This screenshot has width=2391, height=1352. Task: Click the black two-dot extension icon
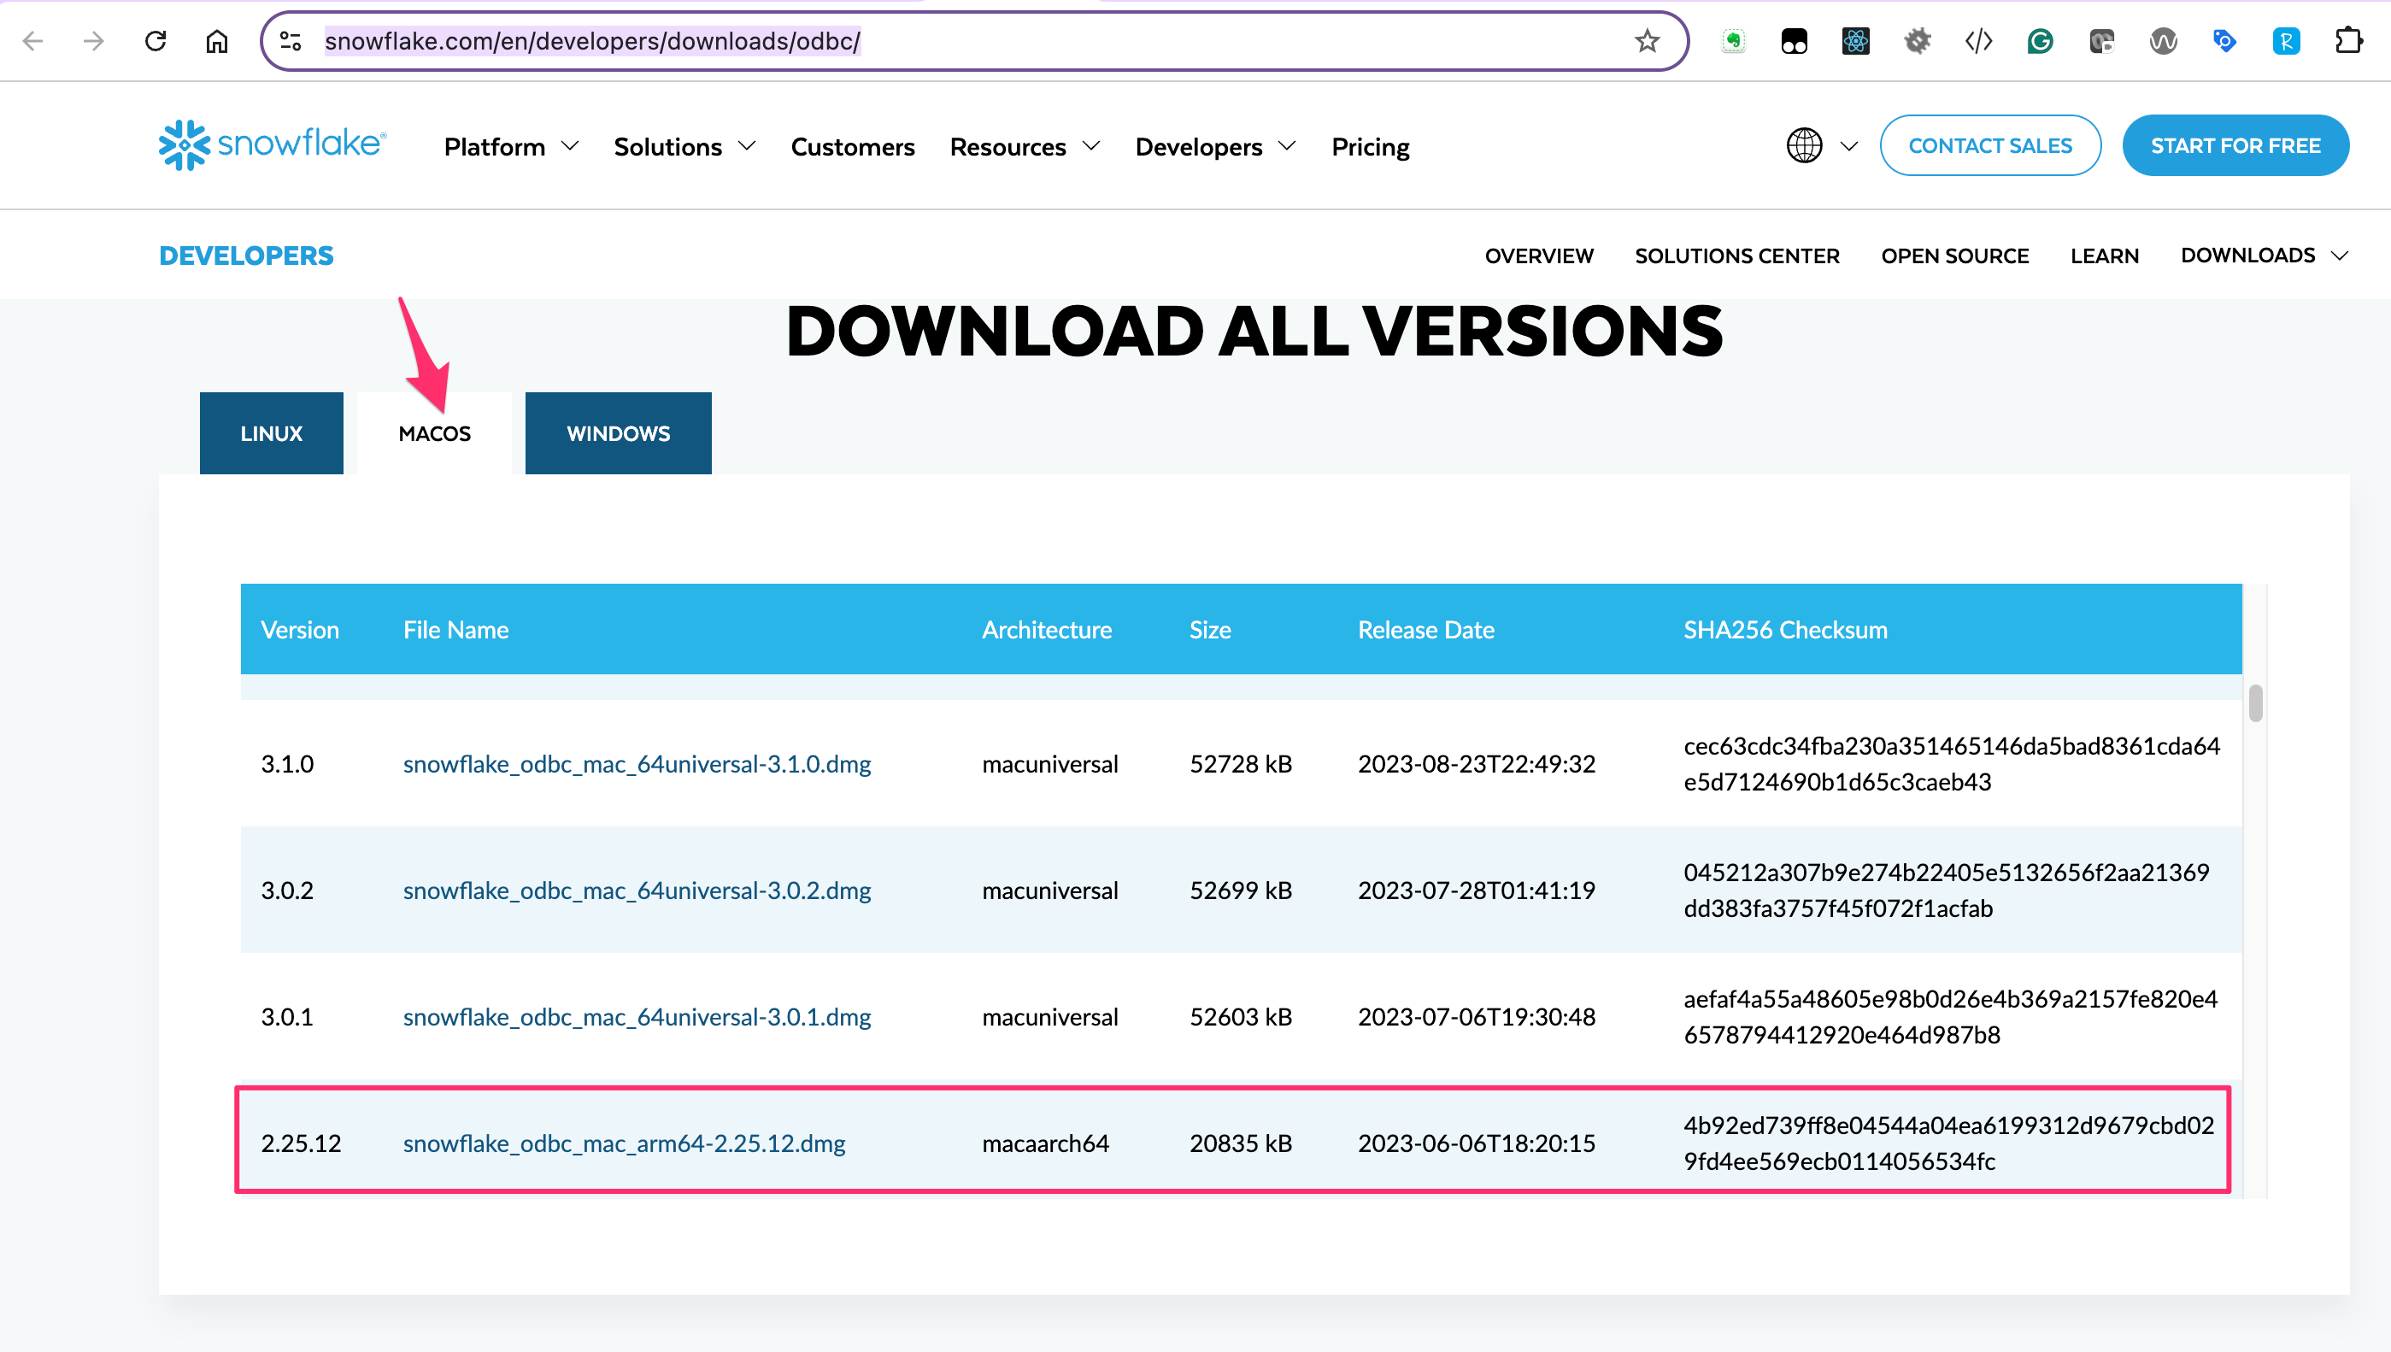pos(1795,41)
